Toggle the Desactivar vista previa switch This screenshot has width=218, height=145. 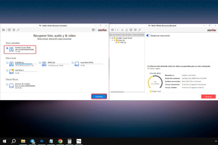tap(148, 36)
